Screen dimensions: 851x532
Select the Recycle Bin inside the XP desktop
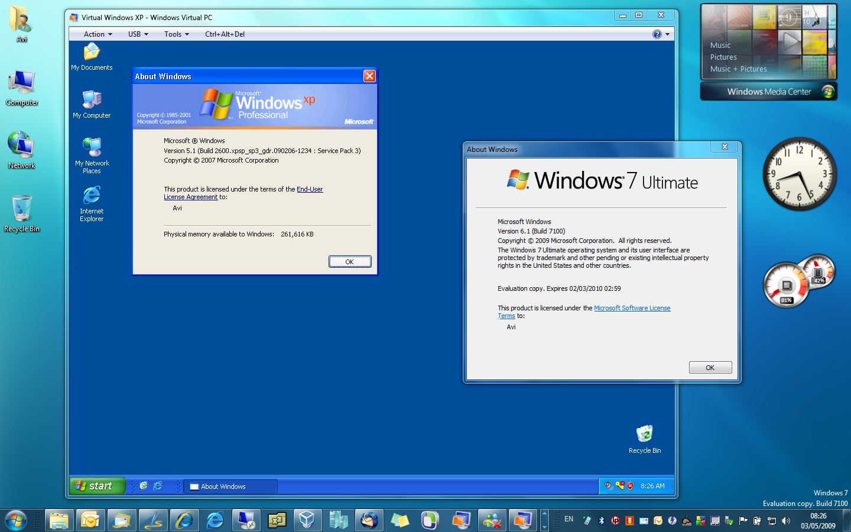coord(645,439)
